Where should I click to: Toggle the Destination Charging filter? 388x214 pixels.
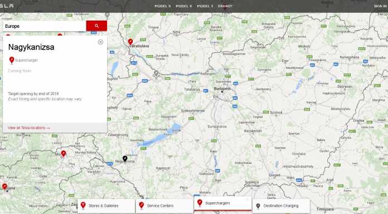[281, 206]
